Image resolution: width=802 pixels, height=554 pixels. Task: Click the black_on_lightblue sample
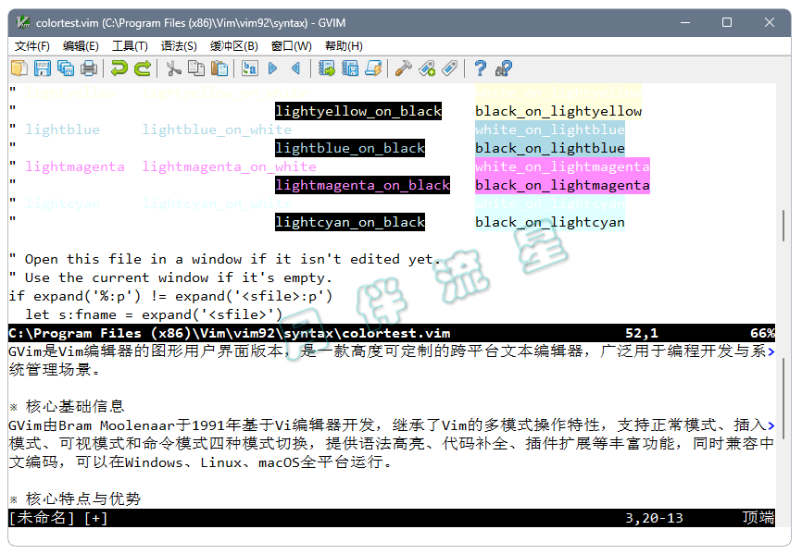click(x=550, y=148)
